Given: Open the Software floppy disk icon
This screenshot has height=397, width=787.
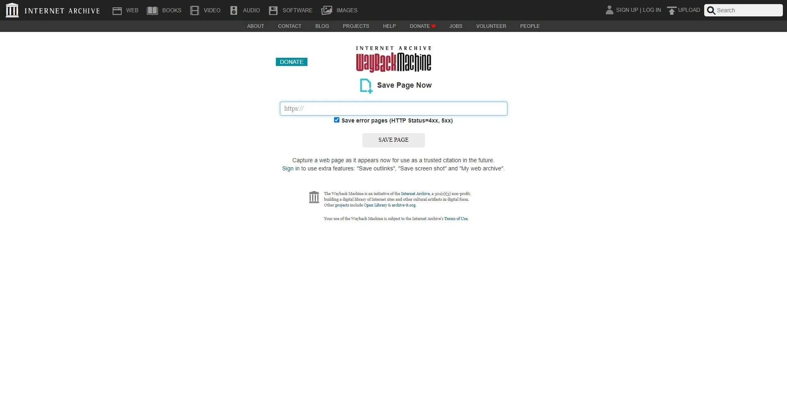Looking at the screenshot, I should (x=273, y=11).
